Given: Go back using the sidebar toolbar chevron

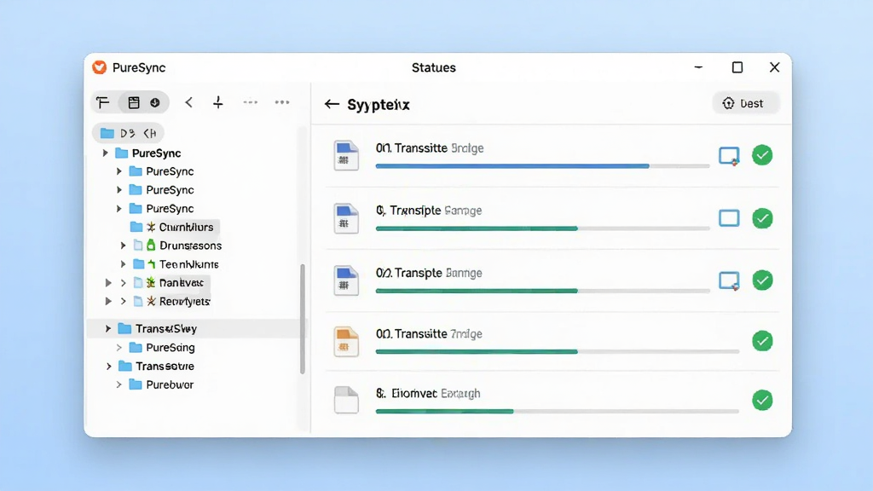Looking at the screenshot, I should click(x=189, y=102).
